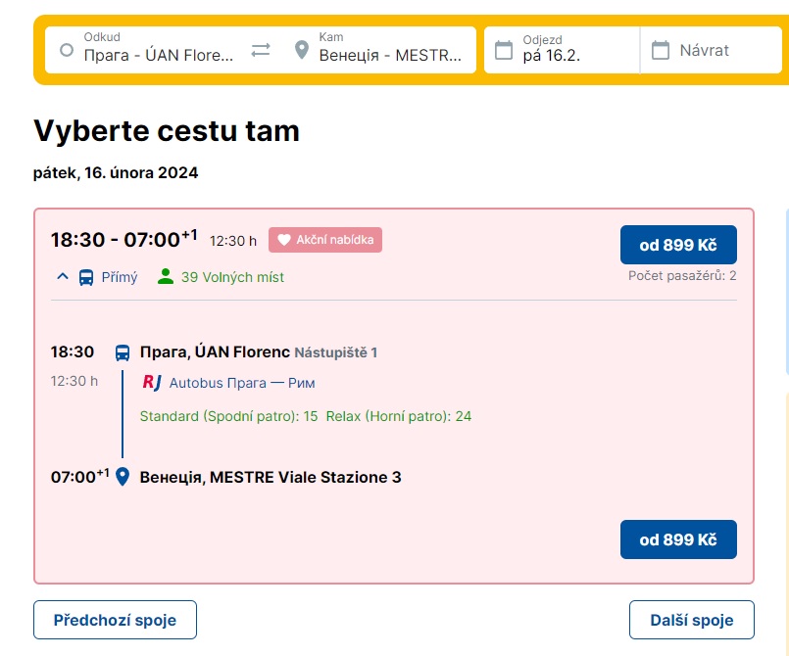Load Předchozí spoje earlier connections
This screenshot has height=656, width=789.
(x=116, y=620)
